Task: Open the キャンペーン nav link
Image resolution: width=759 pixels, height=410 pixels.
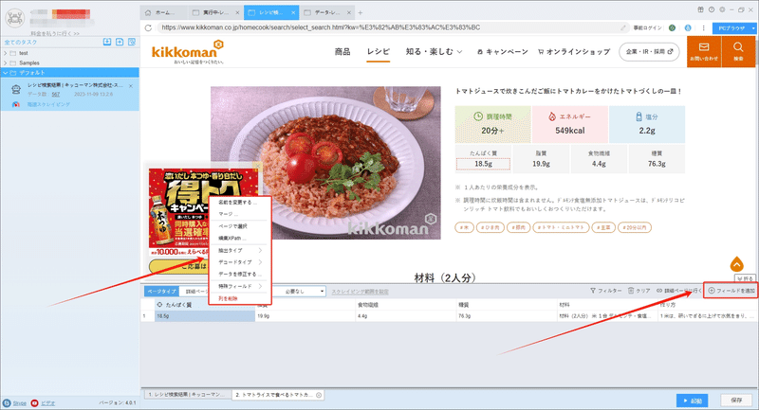Action: coord(503,52)
